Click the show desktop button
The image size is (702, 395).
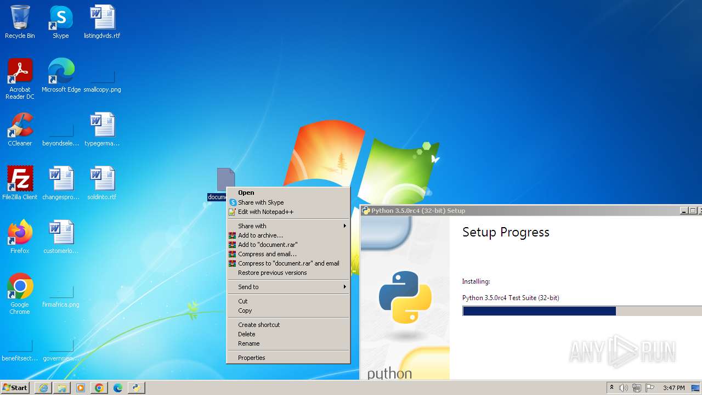tap(697, 388)
